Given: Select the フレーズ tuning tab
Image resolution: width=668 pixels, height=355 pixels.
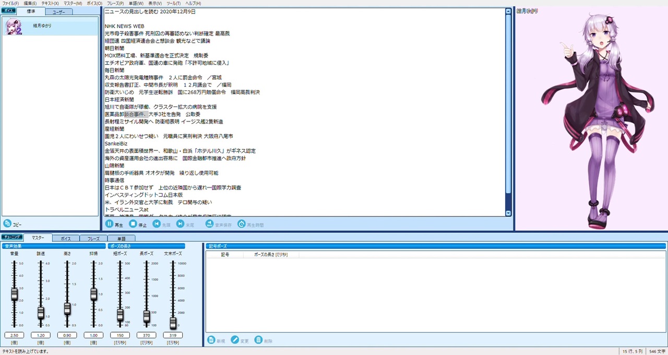Looking at the screenshot, I should click(x=93, y=238).
